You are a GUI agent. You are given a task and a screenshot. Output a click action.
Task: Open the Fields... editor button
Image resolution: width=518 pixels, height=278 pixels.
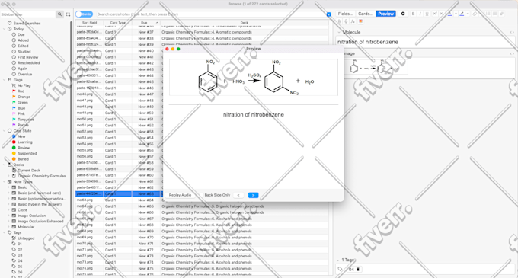(345, 14)
